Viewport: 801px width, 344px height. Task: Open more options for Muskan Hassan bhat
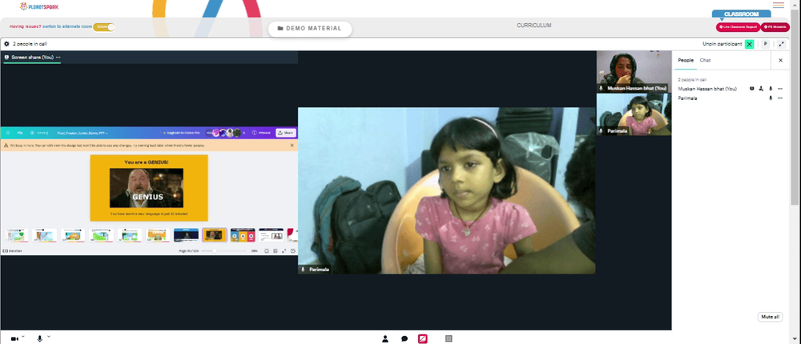click(780, 89)
